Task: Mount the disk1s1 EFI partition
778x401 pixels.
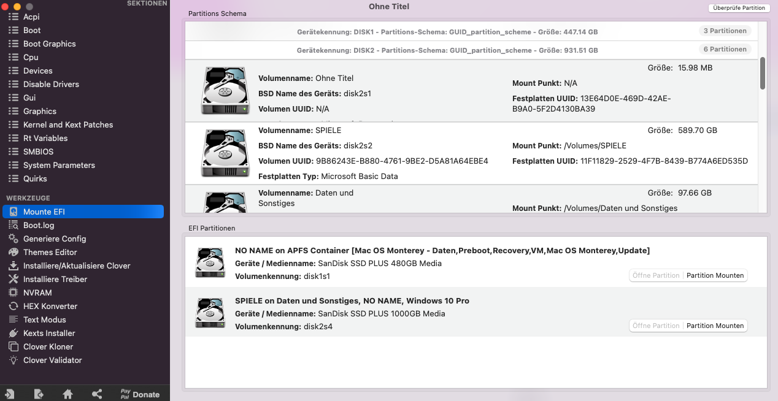Action: [x=715, y=275]
